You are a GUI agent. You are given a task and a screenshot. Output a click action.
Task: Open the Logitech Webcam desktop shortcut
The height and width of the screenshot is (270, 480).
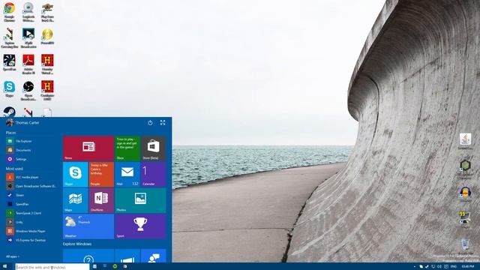pos(28,12)
